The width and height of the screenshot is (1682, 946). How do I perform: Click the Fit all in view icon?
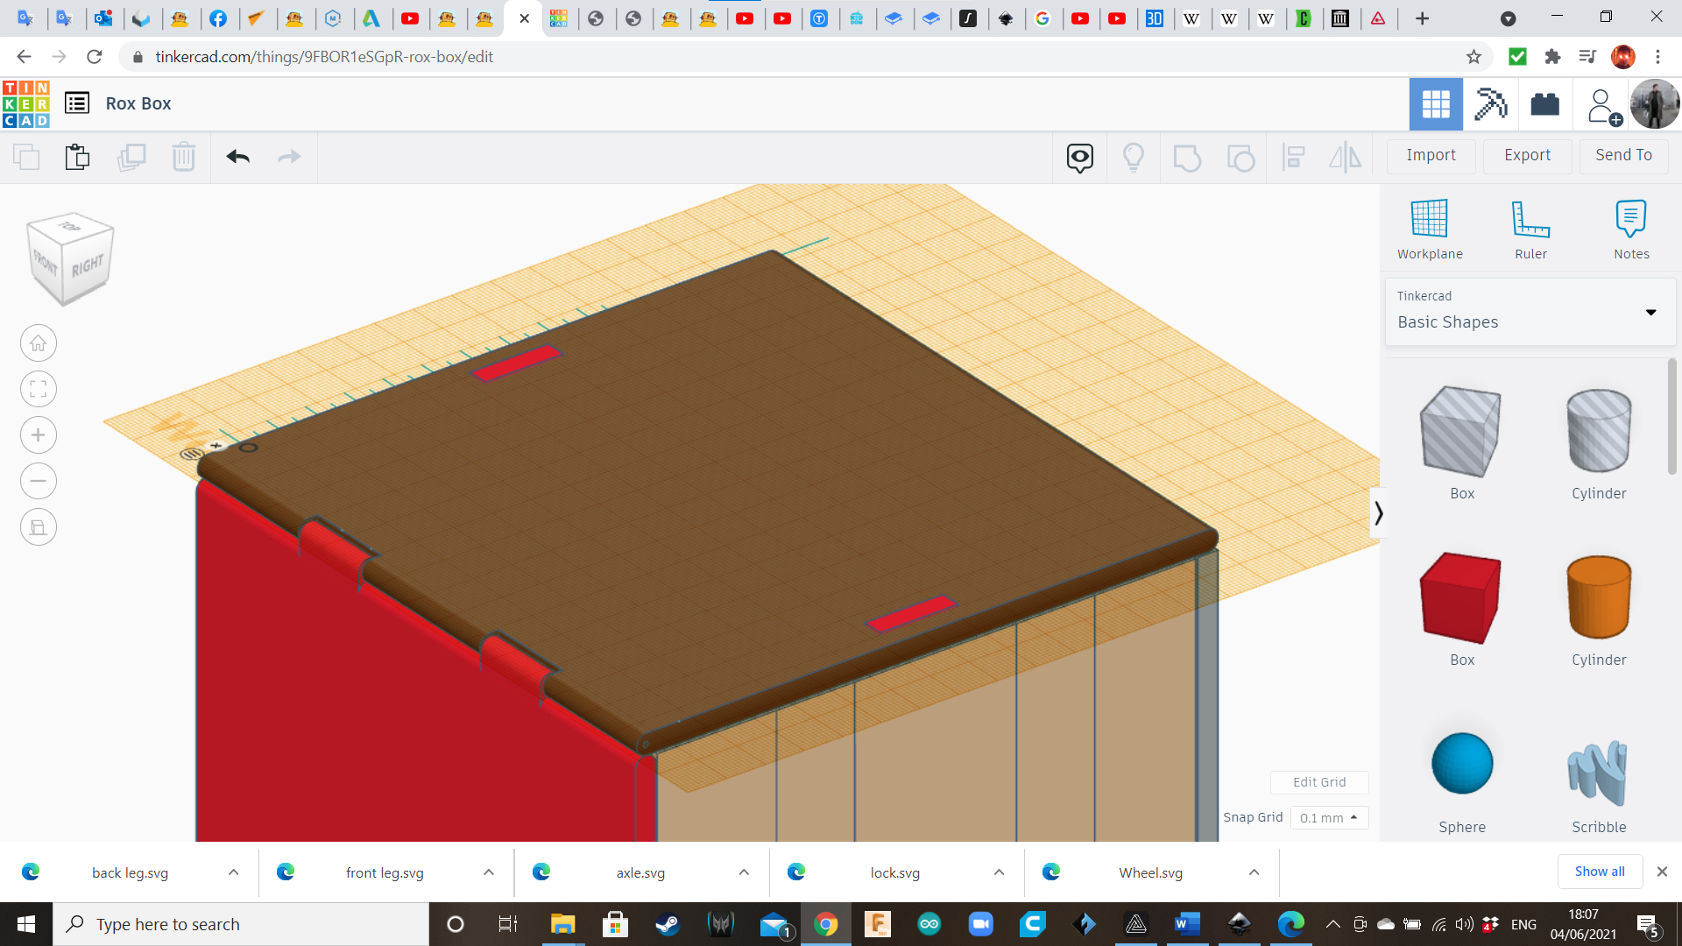39,389
